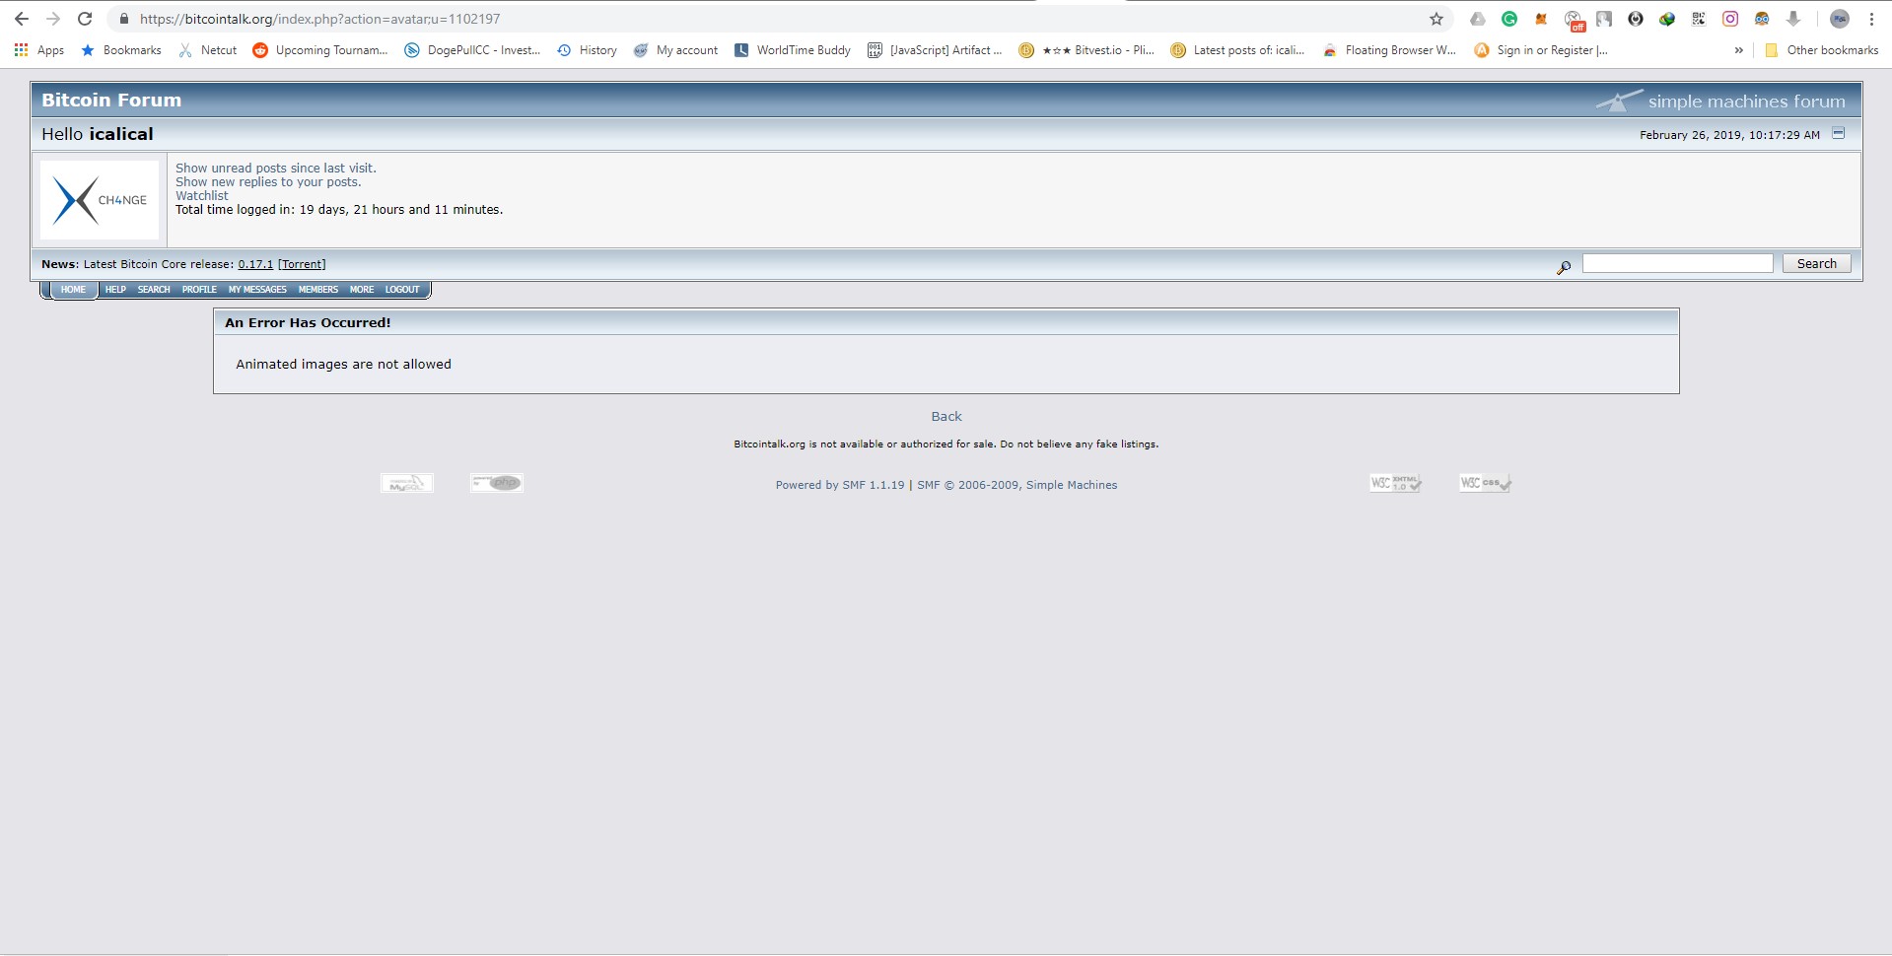Open the Apps grid shortcut
The image size is (1892, 956).
pyautogui.click(x=38, y=50)
